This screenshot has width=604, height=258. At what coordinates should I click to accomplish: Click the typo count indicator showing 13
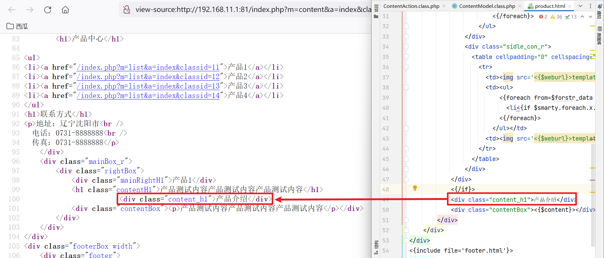coord(571,17)
